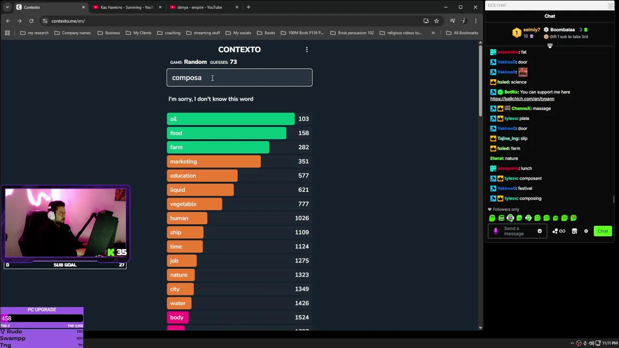Open the emoji picker in the message box

coord(540,231)
